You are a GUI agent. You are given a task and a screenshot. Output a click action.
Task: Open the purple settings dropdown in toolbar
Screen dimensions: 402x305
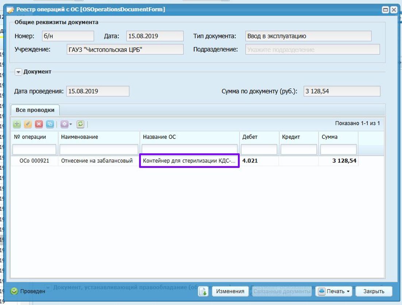66,124
